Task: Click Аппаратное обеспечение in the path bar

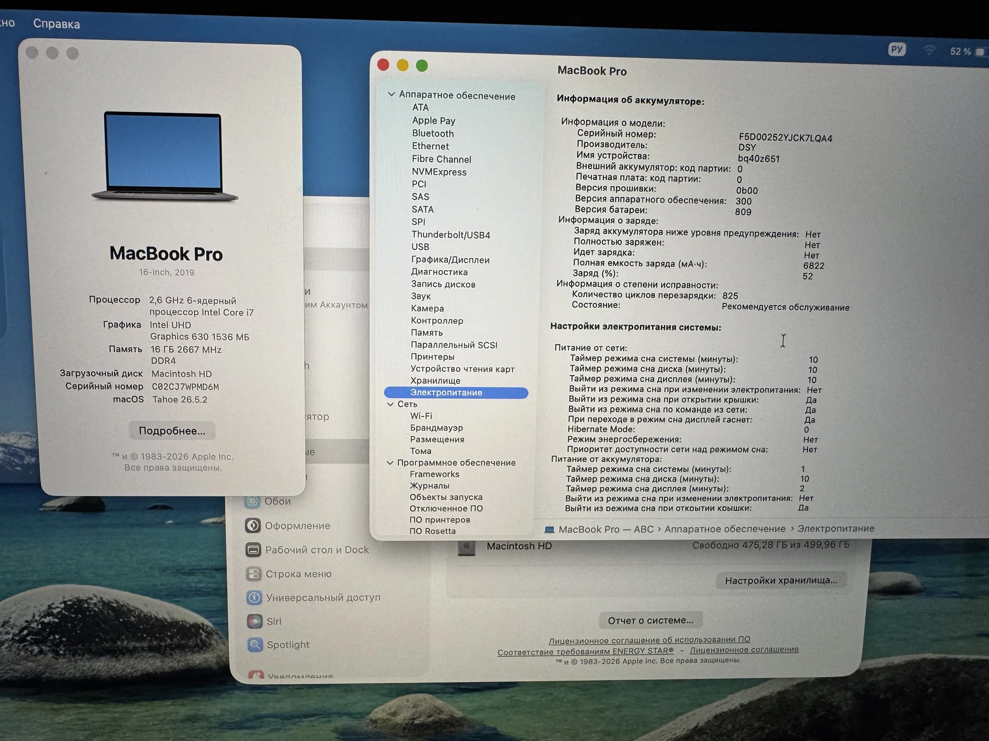Action: (725, 529)
